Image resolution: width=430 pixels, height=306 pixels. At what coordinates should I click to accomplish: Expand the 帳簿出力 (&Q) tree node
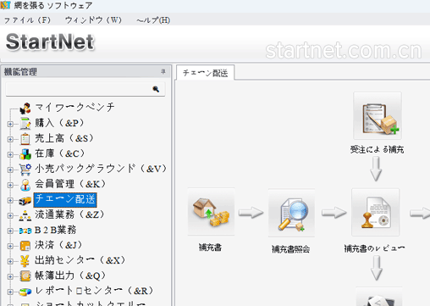pos(10,276)
